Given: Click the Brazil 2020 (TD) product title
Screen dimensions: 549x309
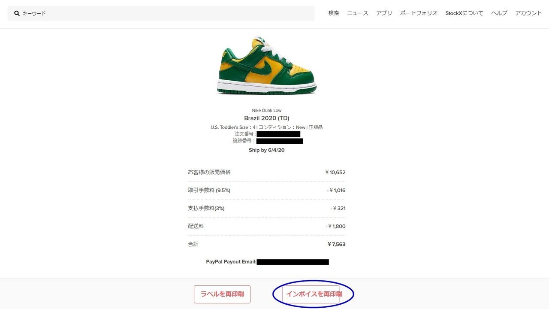Looking at the screenshot, I should pos(267,118).
